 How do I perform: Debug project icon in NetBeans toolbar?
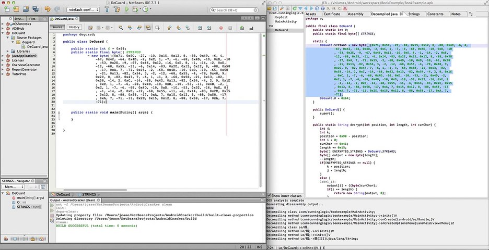[x=136, y=9]
